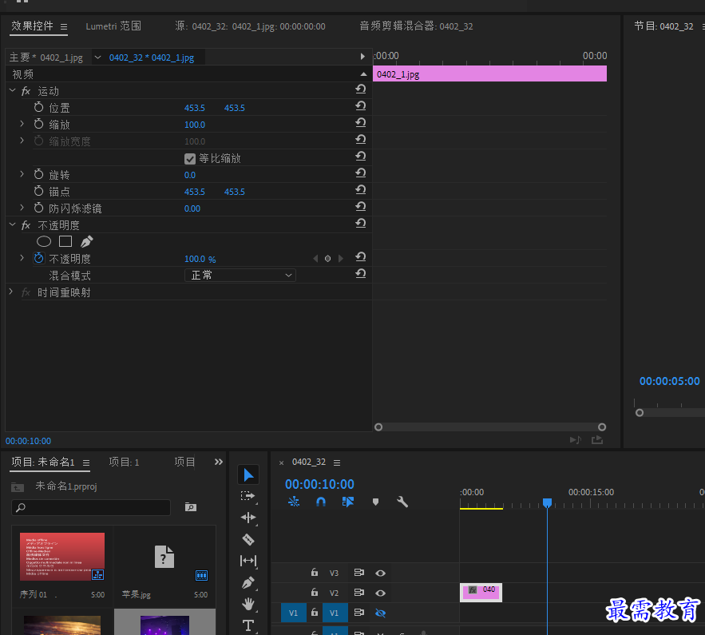Screen dimensions: 705x635
Task: Toggle animation stopwatch for 旋转
Action: pos(38,174)
